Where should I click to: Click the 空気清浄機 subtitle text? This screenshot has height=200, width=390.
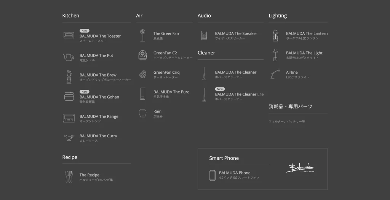click(161, 97)
